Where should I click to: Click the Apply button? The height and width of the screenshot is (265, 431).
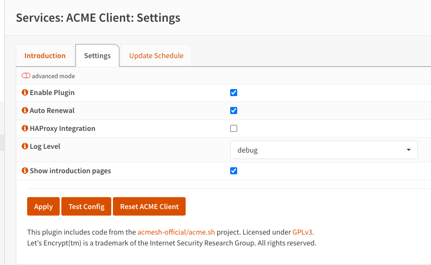click(x=43, y=206)
